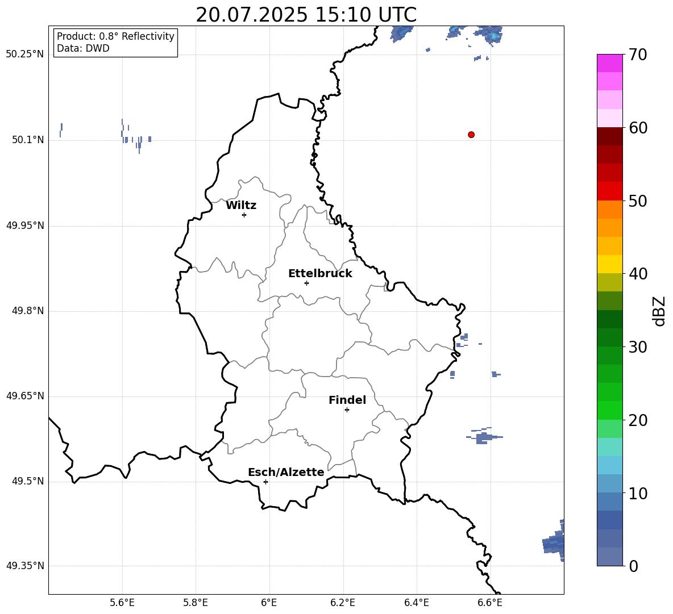
Task: Click the Findel location label
Action: 347,400
